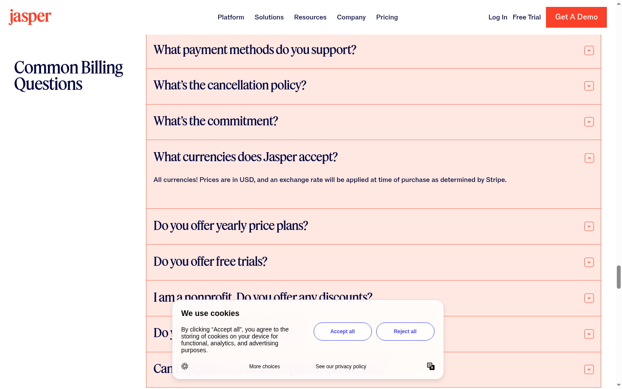
Task: Go to the Pricing page
Action: tap(387, 17)
